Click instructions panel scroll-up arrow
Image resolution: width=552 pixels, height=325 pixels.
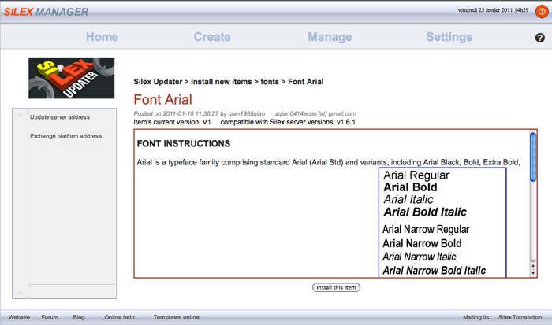coord(533,266)
